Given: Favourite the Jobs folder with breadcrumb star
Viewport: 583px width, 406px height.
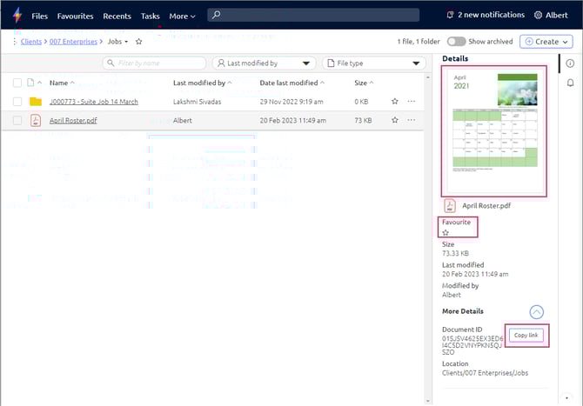Looking at the screenshot, I should (138, 42).
